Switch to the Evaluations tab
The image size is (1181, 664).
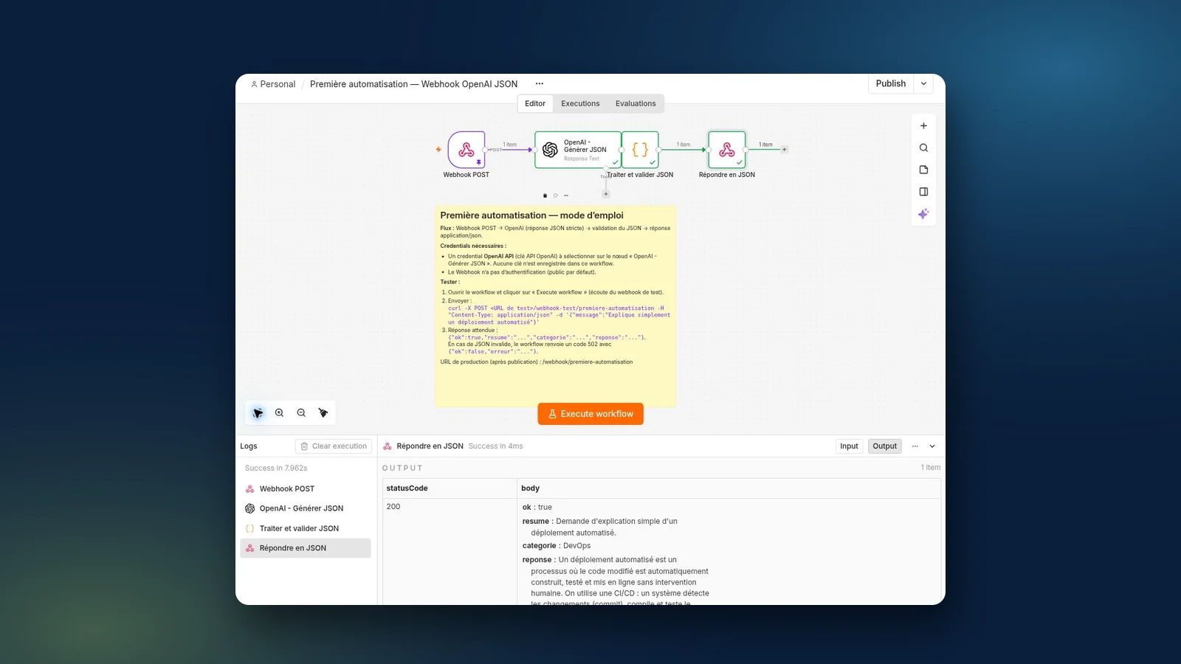pyautogui.click(x=636, y=104)
